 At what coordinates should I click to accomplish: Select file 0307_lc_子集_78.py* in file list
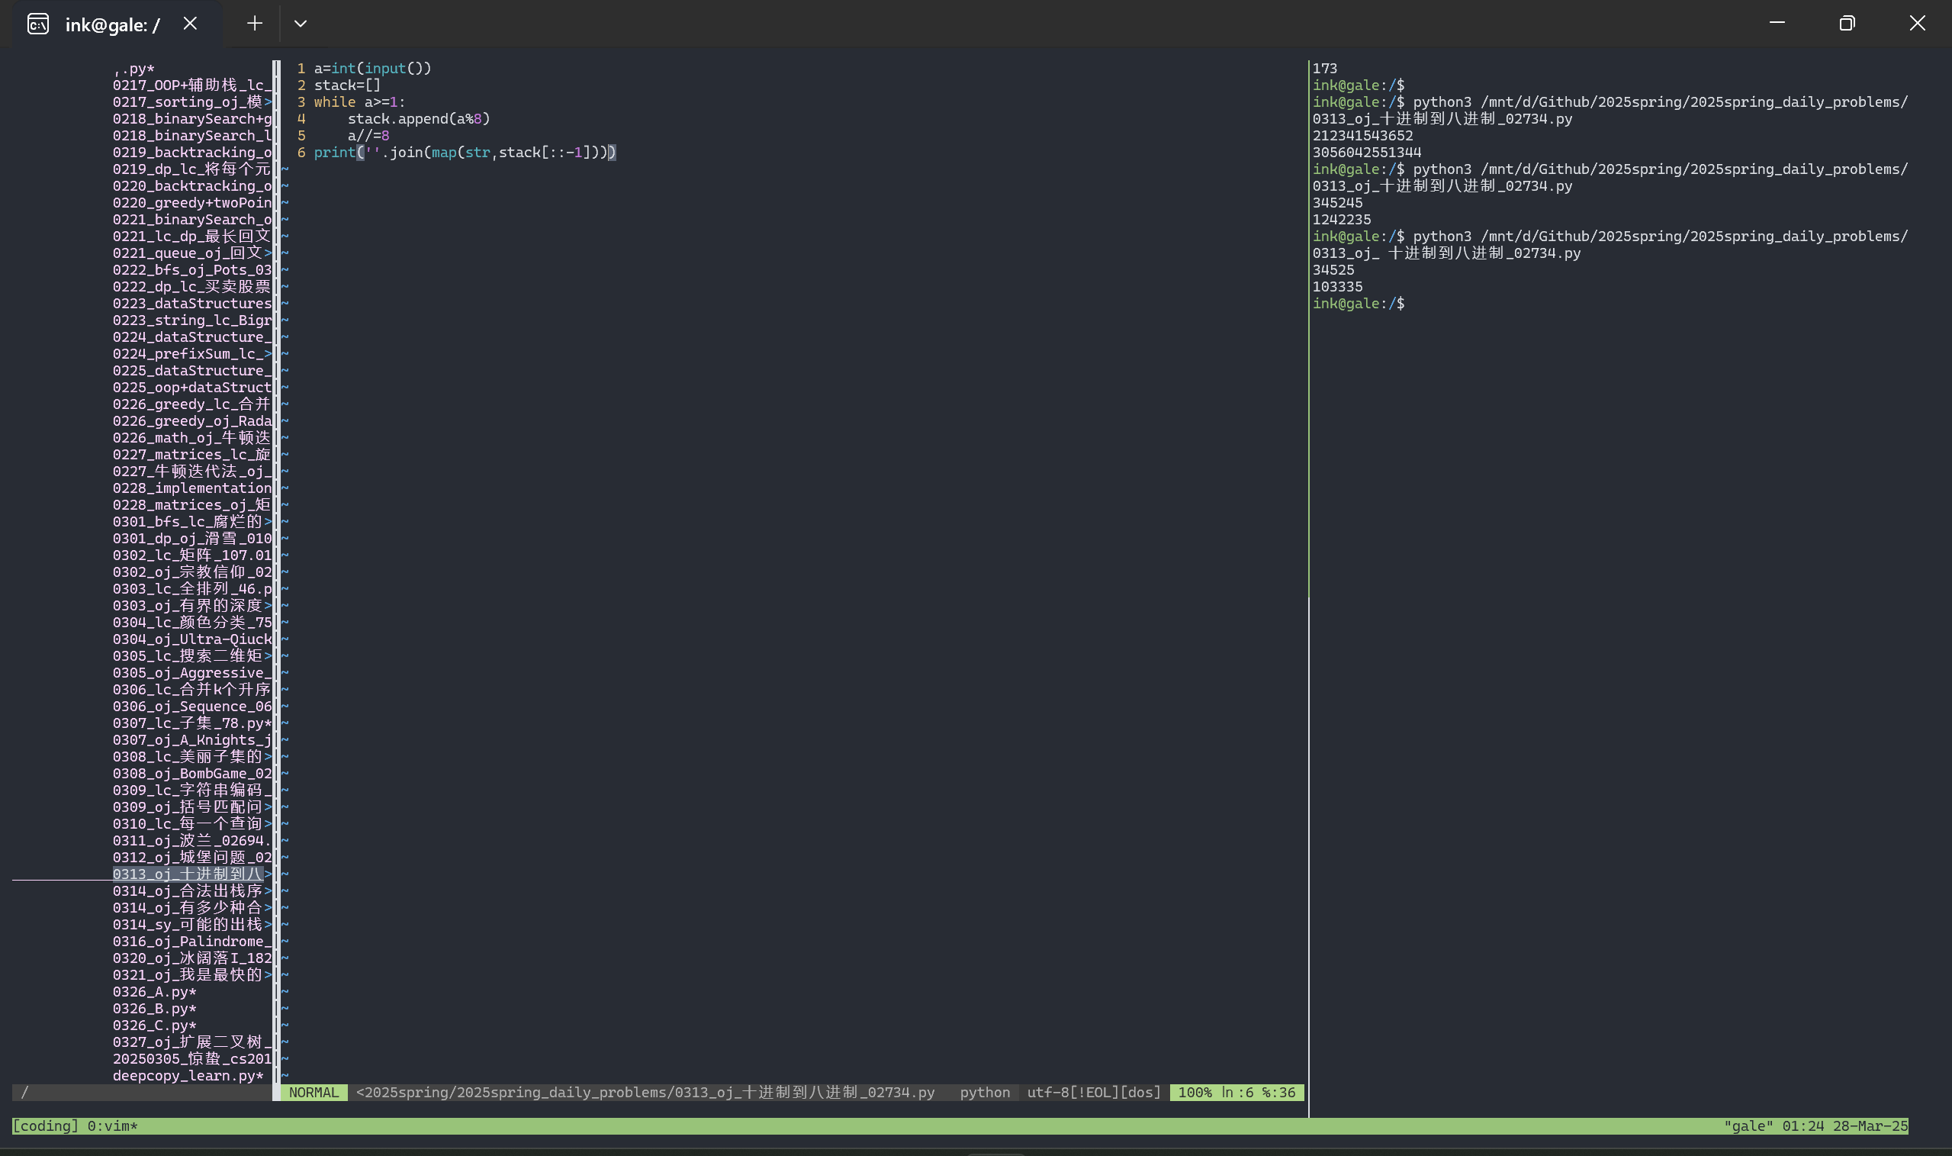192,723
